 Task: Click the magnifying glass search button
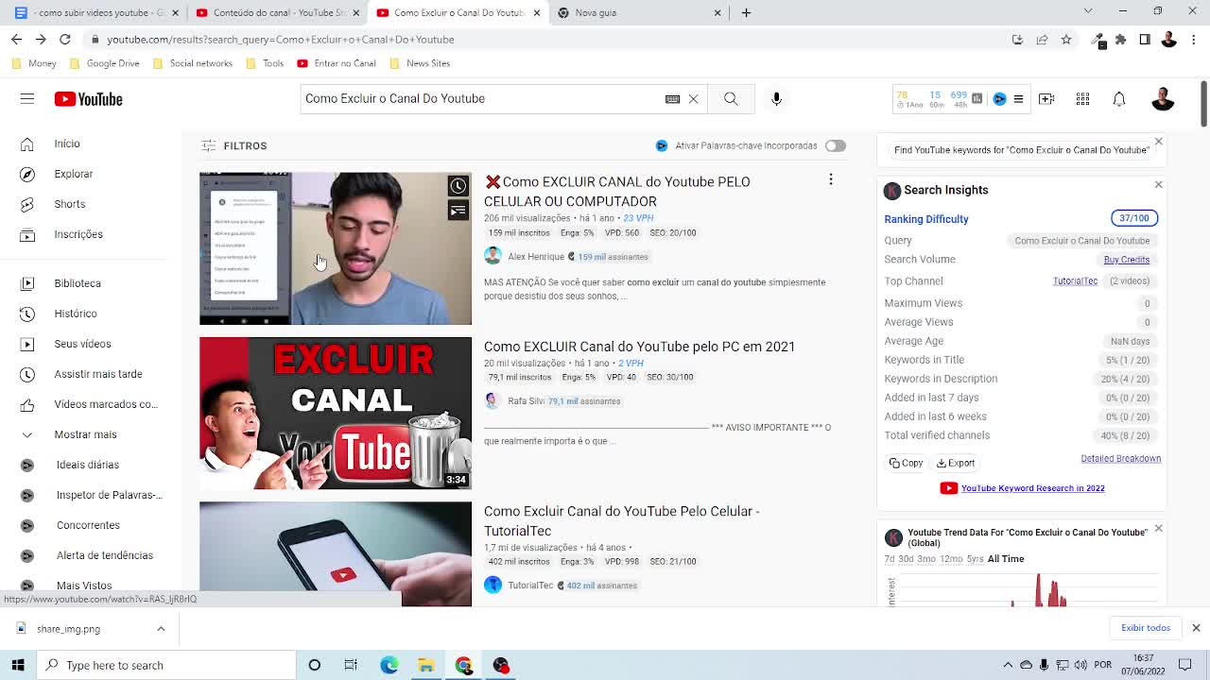pos(731,98)
